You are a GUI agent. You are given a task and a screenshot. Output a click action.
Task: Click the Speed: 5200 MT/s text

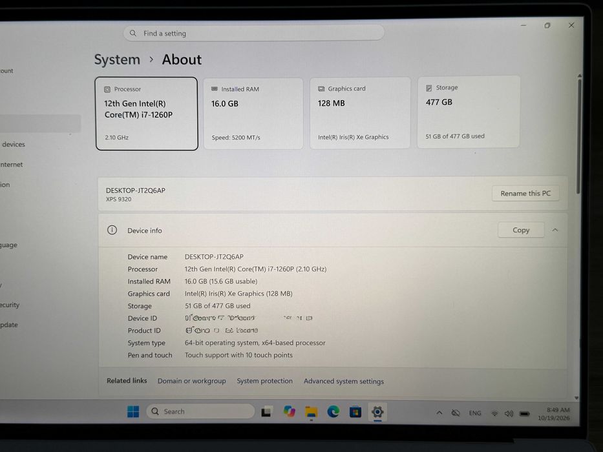coord(236,138)
